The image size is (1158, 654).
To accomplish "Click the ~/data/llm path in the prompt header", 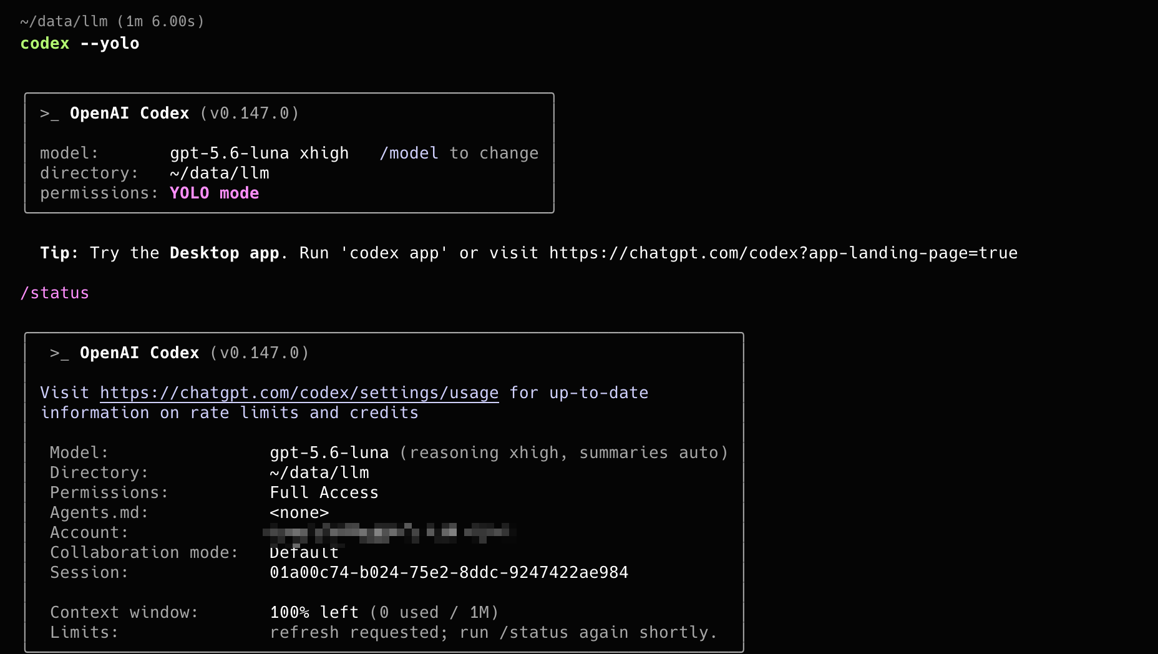I will coord(64,21).
